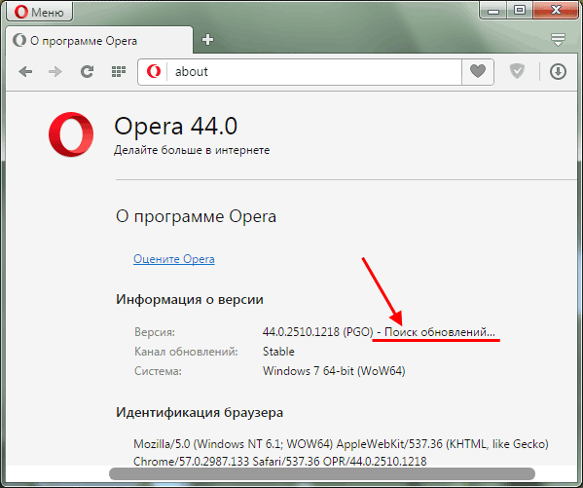The width and height of the screenshot is (583, 488).
Task: Click the Делайте больше в интернете tagline
Action: (192, 150)
